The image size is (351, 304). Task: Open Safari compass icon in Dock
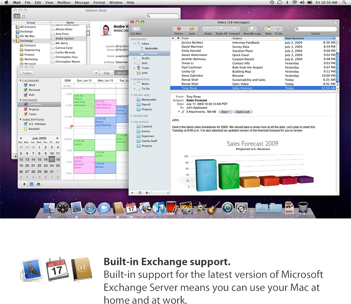point(90,209)
